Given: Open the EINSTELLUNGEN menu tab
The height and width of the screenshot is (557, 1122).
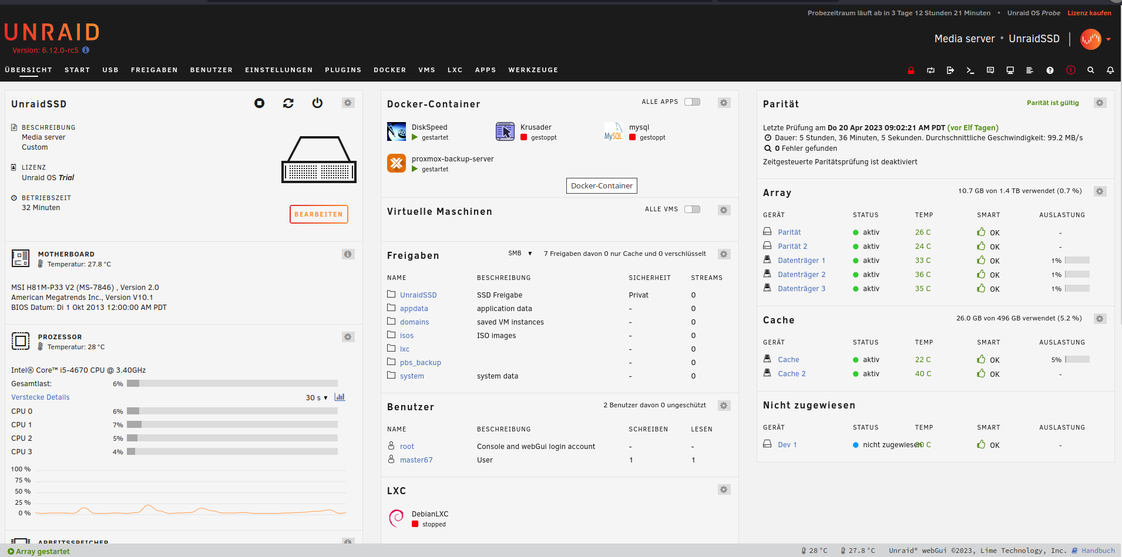Looking at the screenshot, I should [279, 70].
